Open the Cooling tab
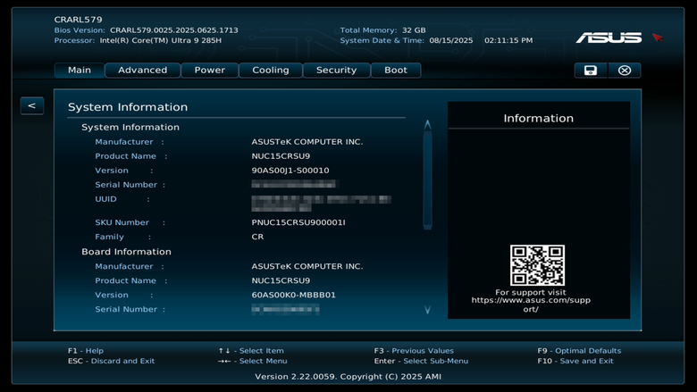This screenshot has height=392, width=697. coord(271,71)
